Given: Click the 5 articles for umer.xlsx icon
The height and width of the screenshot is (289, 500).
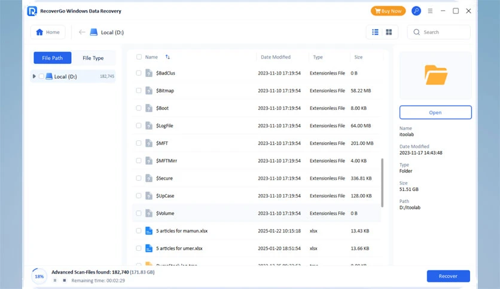Looking at the screenshot, I should [149, 248].
